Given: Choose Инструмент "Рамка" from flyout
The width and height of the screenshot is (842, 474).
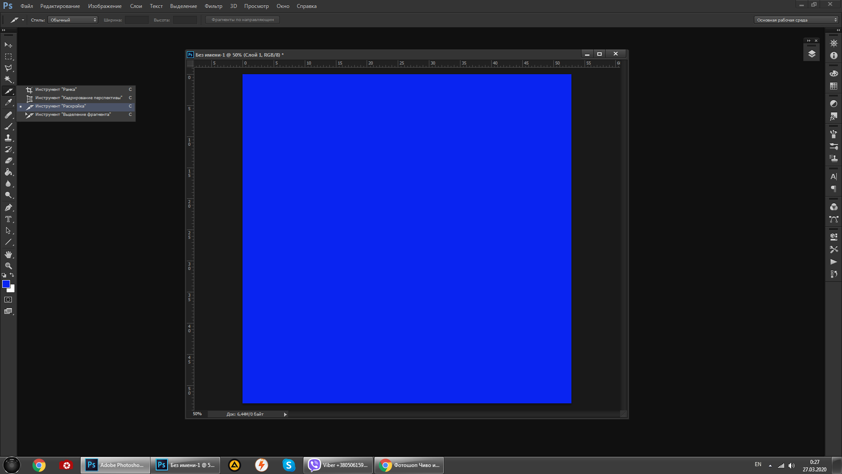Looking at the screenshot, I should (56, 90).
